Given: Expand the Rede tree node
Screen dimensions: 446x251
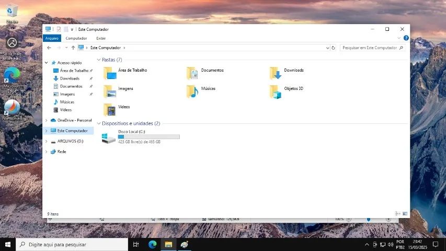Looking at the screenshot, I should tap(47, 152).
